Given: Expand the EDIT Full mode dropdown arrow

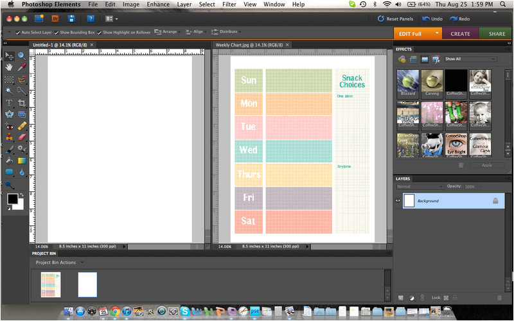Looking at the screenshot, I should (x=437, y=33).
